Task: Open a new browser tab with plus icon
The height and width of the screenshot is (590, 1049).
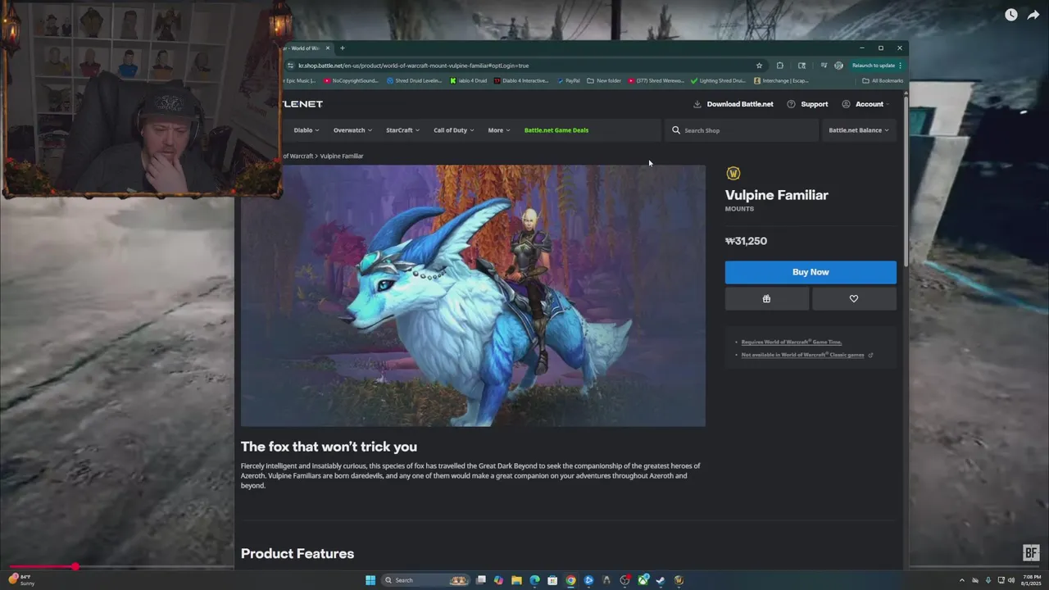Action: tap(343, 48)
